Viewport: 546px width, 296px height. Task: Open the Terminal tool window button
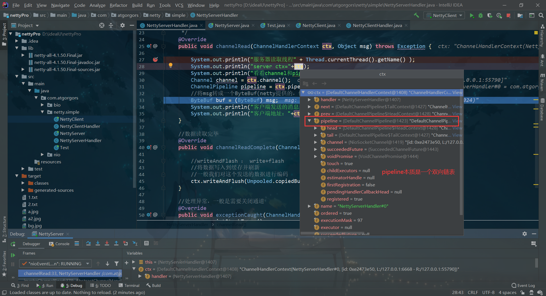tap(129, 285)
